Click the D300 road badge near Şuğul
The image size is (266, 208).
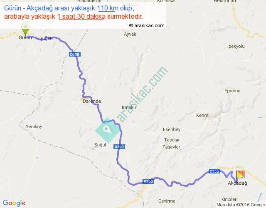119,147
